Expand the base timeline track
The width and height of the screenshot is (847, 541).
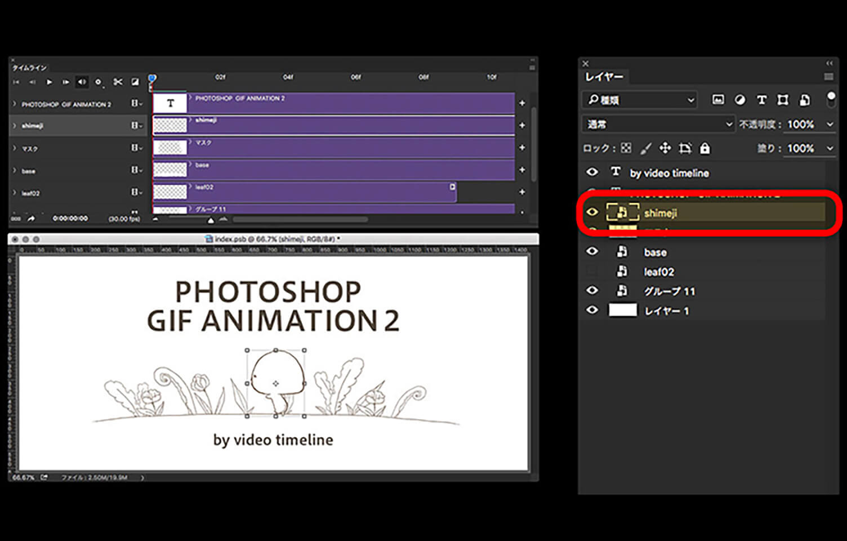15,170
